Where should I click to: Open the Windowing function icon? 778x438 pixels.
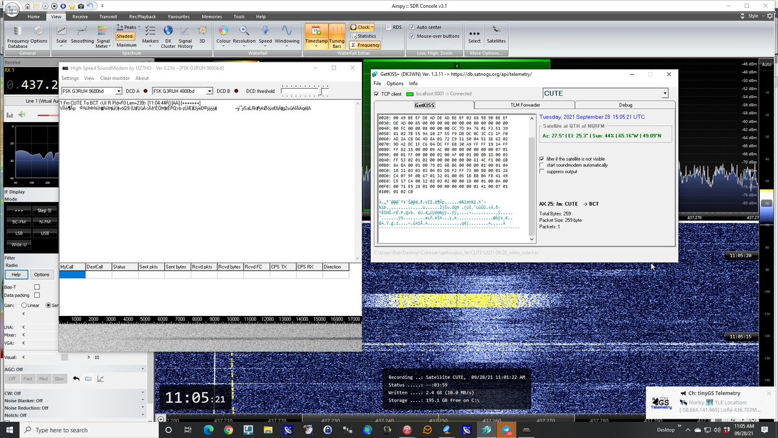(287, 35)
